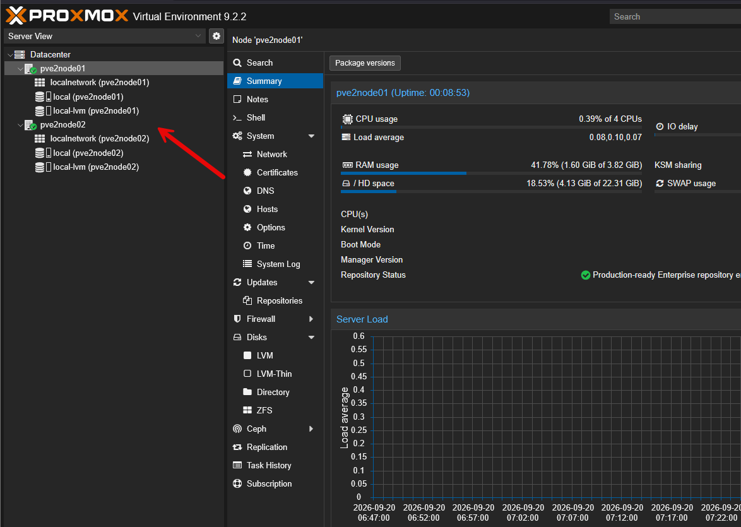
Task: Click the 'Kernel Version' label
Action: (x=367, y=229)
